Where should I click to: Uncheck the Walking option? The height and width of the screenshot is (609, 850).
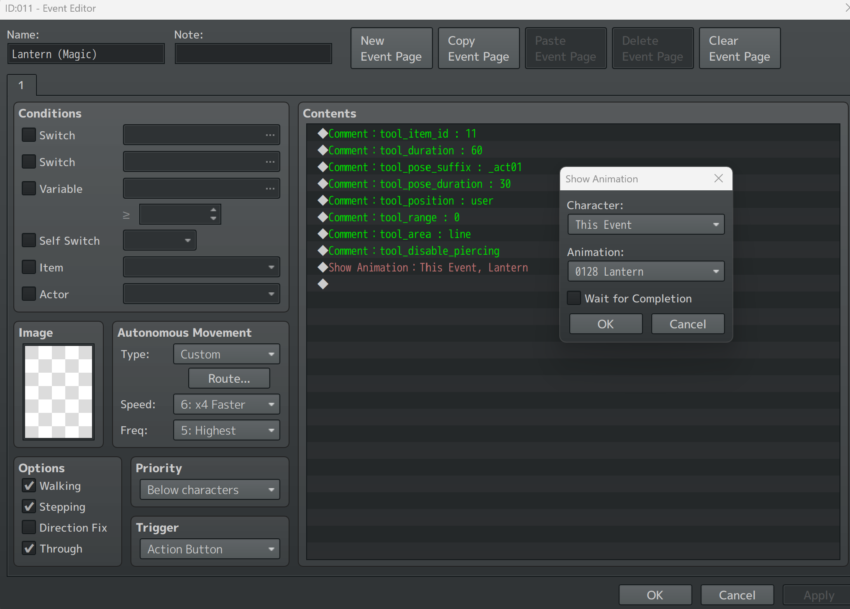(x=29, y=486)
